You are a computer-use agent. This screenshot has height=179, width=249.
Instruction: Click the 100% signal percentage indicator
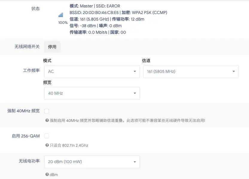tap(62, 22)
